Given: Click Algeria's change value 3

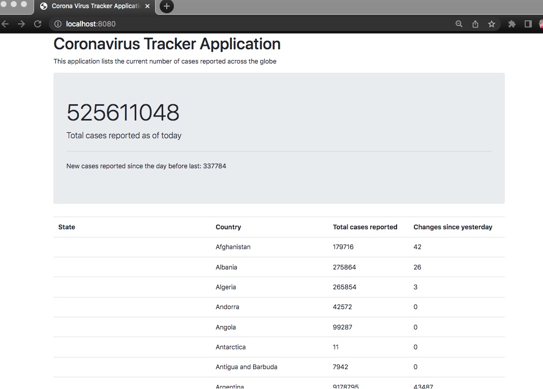Looking at the screenshot, I should (415, 287).
